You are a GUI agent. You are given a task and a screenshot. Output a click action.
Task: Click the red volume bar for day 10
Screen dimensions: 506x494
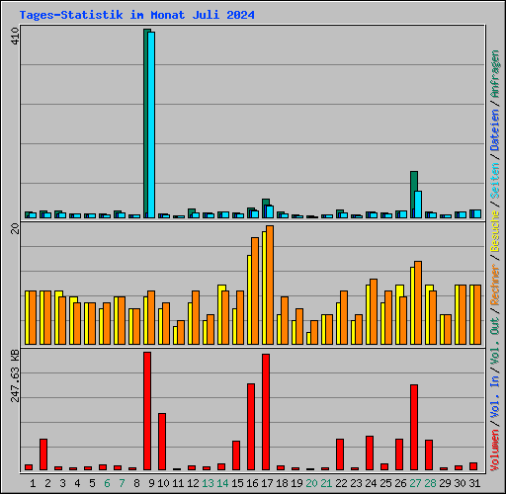coord(162,442)
